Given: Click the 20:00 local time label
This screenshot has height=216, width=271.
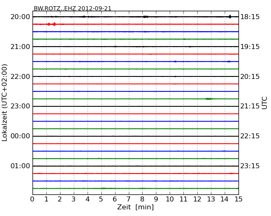Looking at the screenshot, I should pos(20,17).
